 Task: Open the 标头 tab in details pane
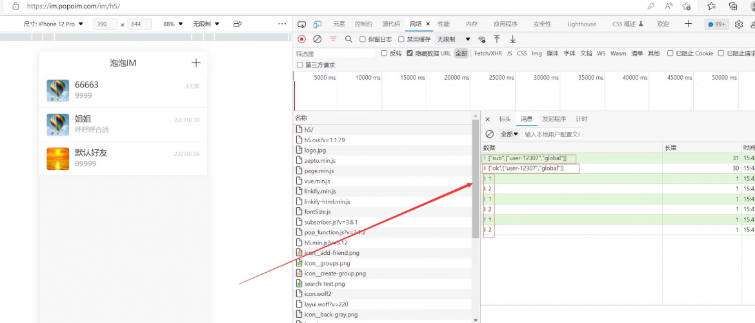click(x=505, y=119)
